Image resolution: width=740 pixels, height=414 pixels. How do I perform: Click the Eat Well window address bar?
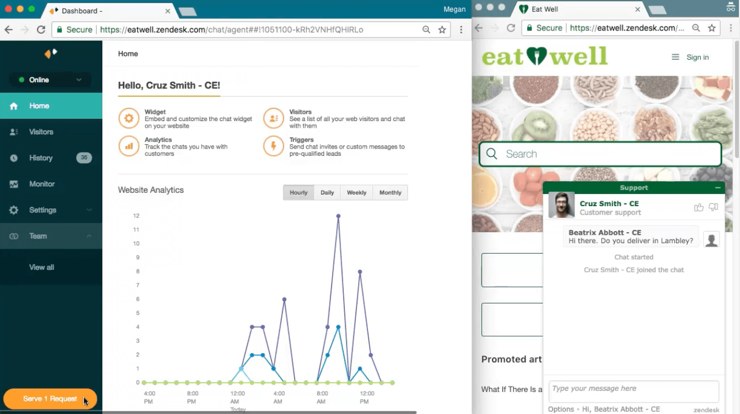[x=621, y=28]
